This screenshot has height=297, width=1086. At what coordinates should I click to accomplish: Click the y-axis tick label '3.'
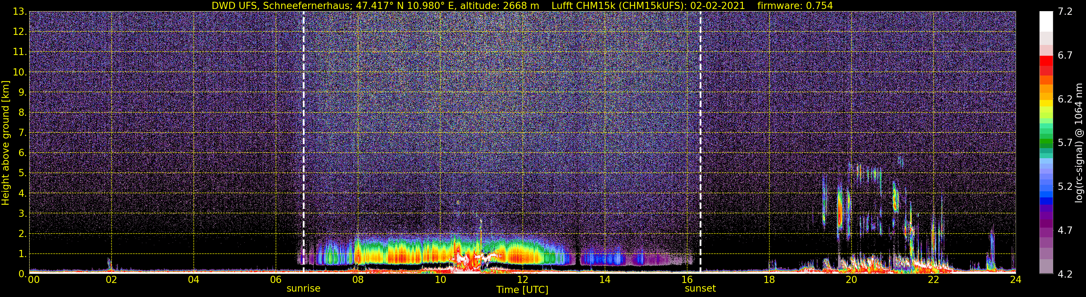pyautogui.click(x=22, y=213)
